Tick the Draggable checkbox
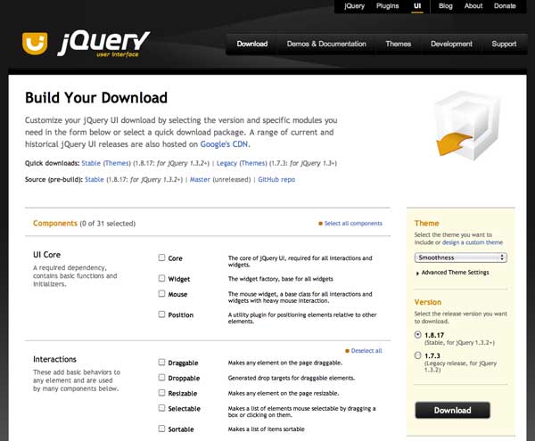 tap(161, 363)
